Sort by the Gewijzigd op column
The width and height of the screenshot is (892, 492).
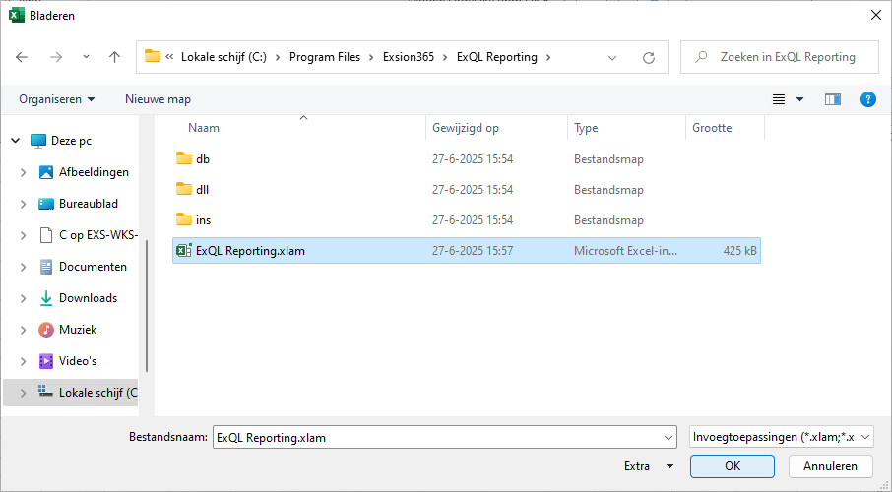pyautogui.click(x=466, y=128)
